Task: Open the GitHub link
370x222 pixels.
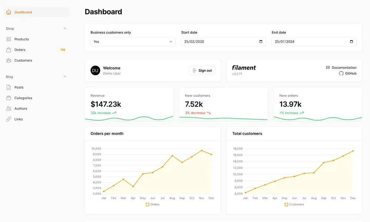Action: tap(347, 73)
